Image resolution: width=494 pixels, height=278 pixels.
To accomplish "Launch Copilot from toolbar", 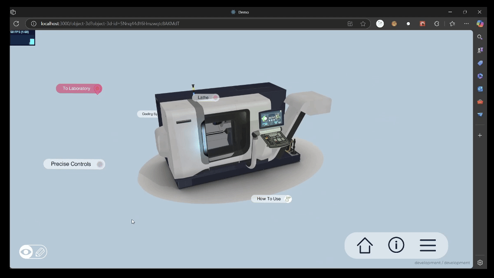I will 480,23.
